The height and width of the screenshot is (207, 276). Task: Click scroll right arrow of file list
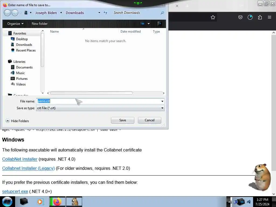coord(164,93)
